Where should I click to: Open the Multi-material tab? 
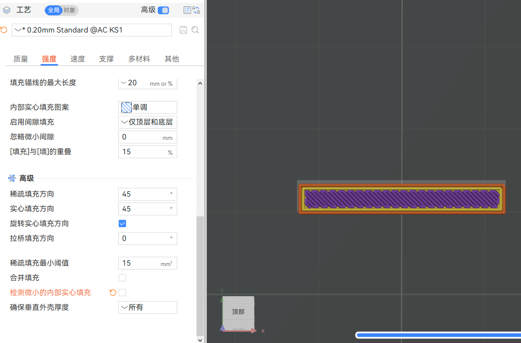pos(139,59)
